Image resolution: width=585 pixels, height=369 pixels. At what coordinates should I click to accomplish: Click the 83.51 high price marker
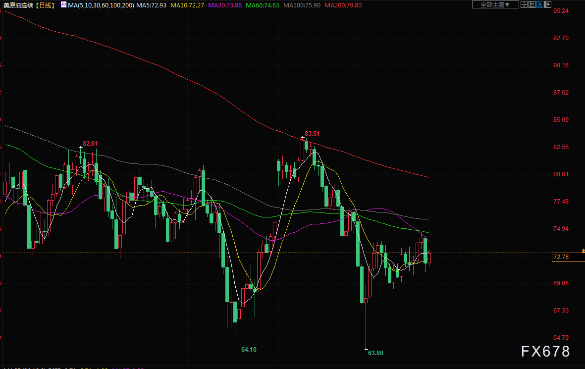312,134
